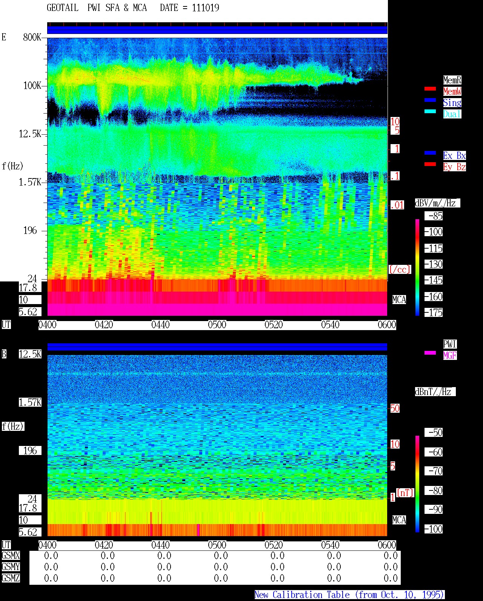Click 0520 on lower UT time axis
The width and height of the screenshot is (483, 601).
pos(274,545)
